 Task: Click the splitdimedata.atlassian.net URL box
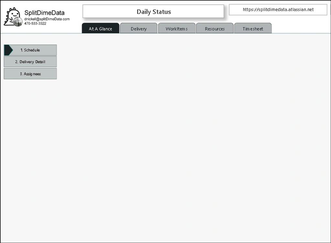[x=278, y=9]
